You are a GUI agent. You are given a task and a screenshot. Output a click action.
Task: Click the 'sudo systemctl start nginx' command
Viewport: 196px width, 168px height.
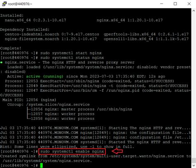pos(71,53)
